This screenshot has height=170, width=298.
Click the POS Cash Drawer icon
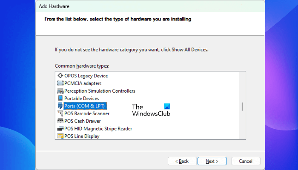(60, 121)
